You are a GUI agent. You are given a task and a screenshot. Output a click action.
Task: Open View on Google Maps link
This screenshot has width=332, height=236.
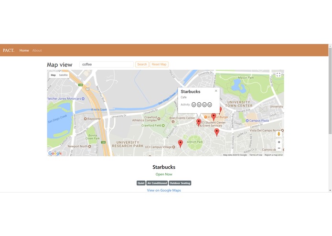[x=164, y=190]
